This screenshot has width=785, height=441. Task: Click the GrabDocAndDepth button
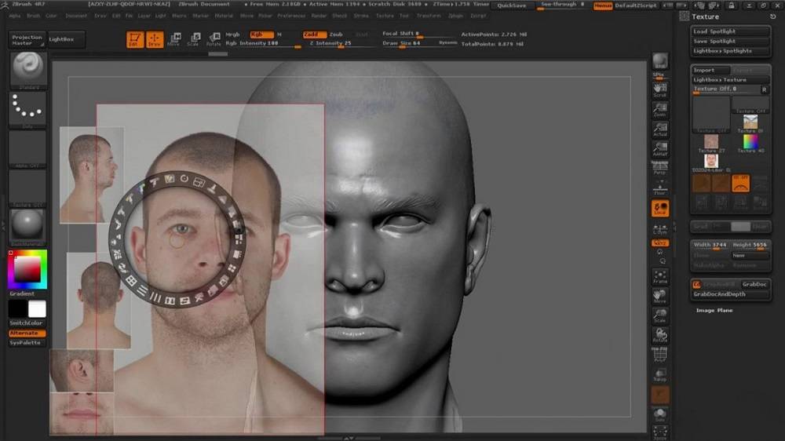tap(719, 294)
